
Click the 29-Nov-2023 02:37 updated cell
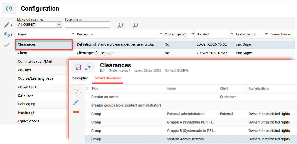click(x=212, y=53)
